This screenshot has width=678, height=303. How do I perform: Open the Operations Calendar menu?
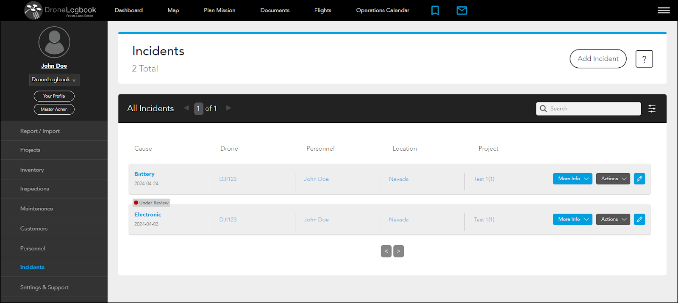pos(383,10)
